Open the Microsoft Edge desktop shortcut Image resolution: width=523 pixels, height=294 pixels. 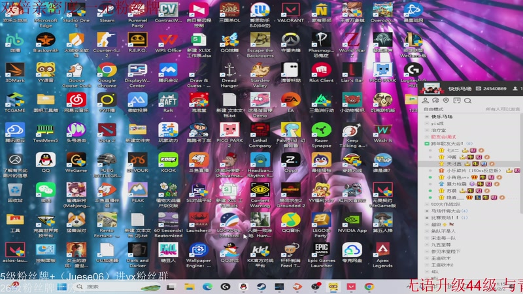pyautogui.click(x=46, y=16)
